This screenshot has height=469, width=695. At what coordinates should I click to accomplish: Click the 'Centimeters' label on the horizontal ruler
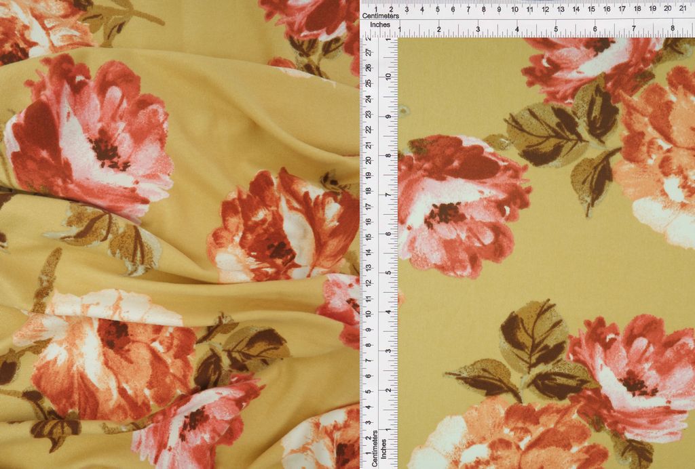pyautogui.click(x=380, y=16)
